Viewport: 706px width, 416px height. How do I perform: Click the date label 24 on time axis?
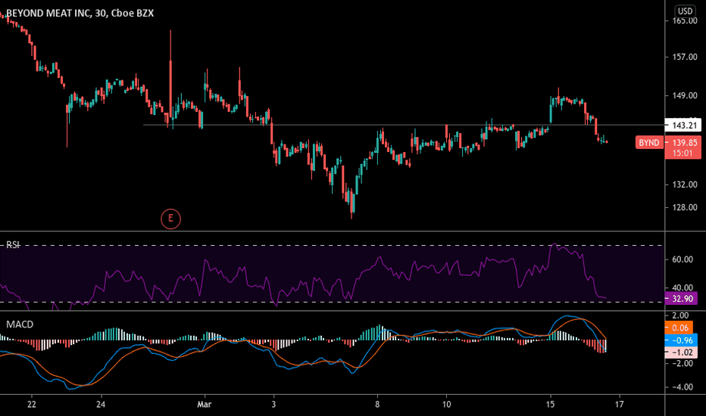point(101,405)
